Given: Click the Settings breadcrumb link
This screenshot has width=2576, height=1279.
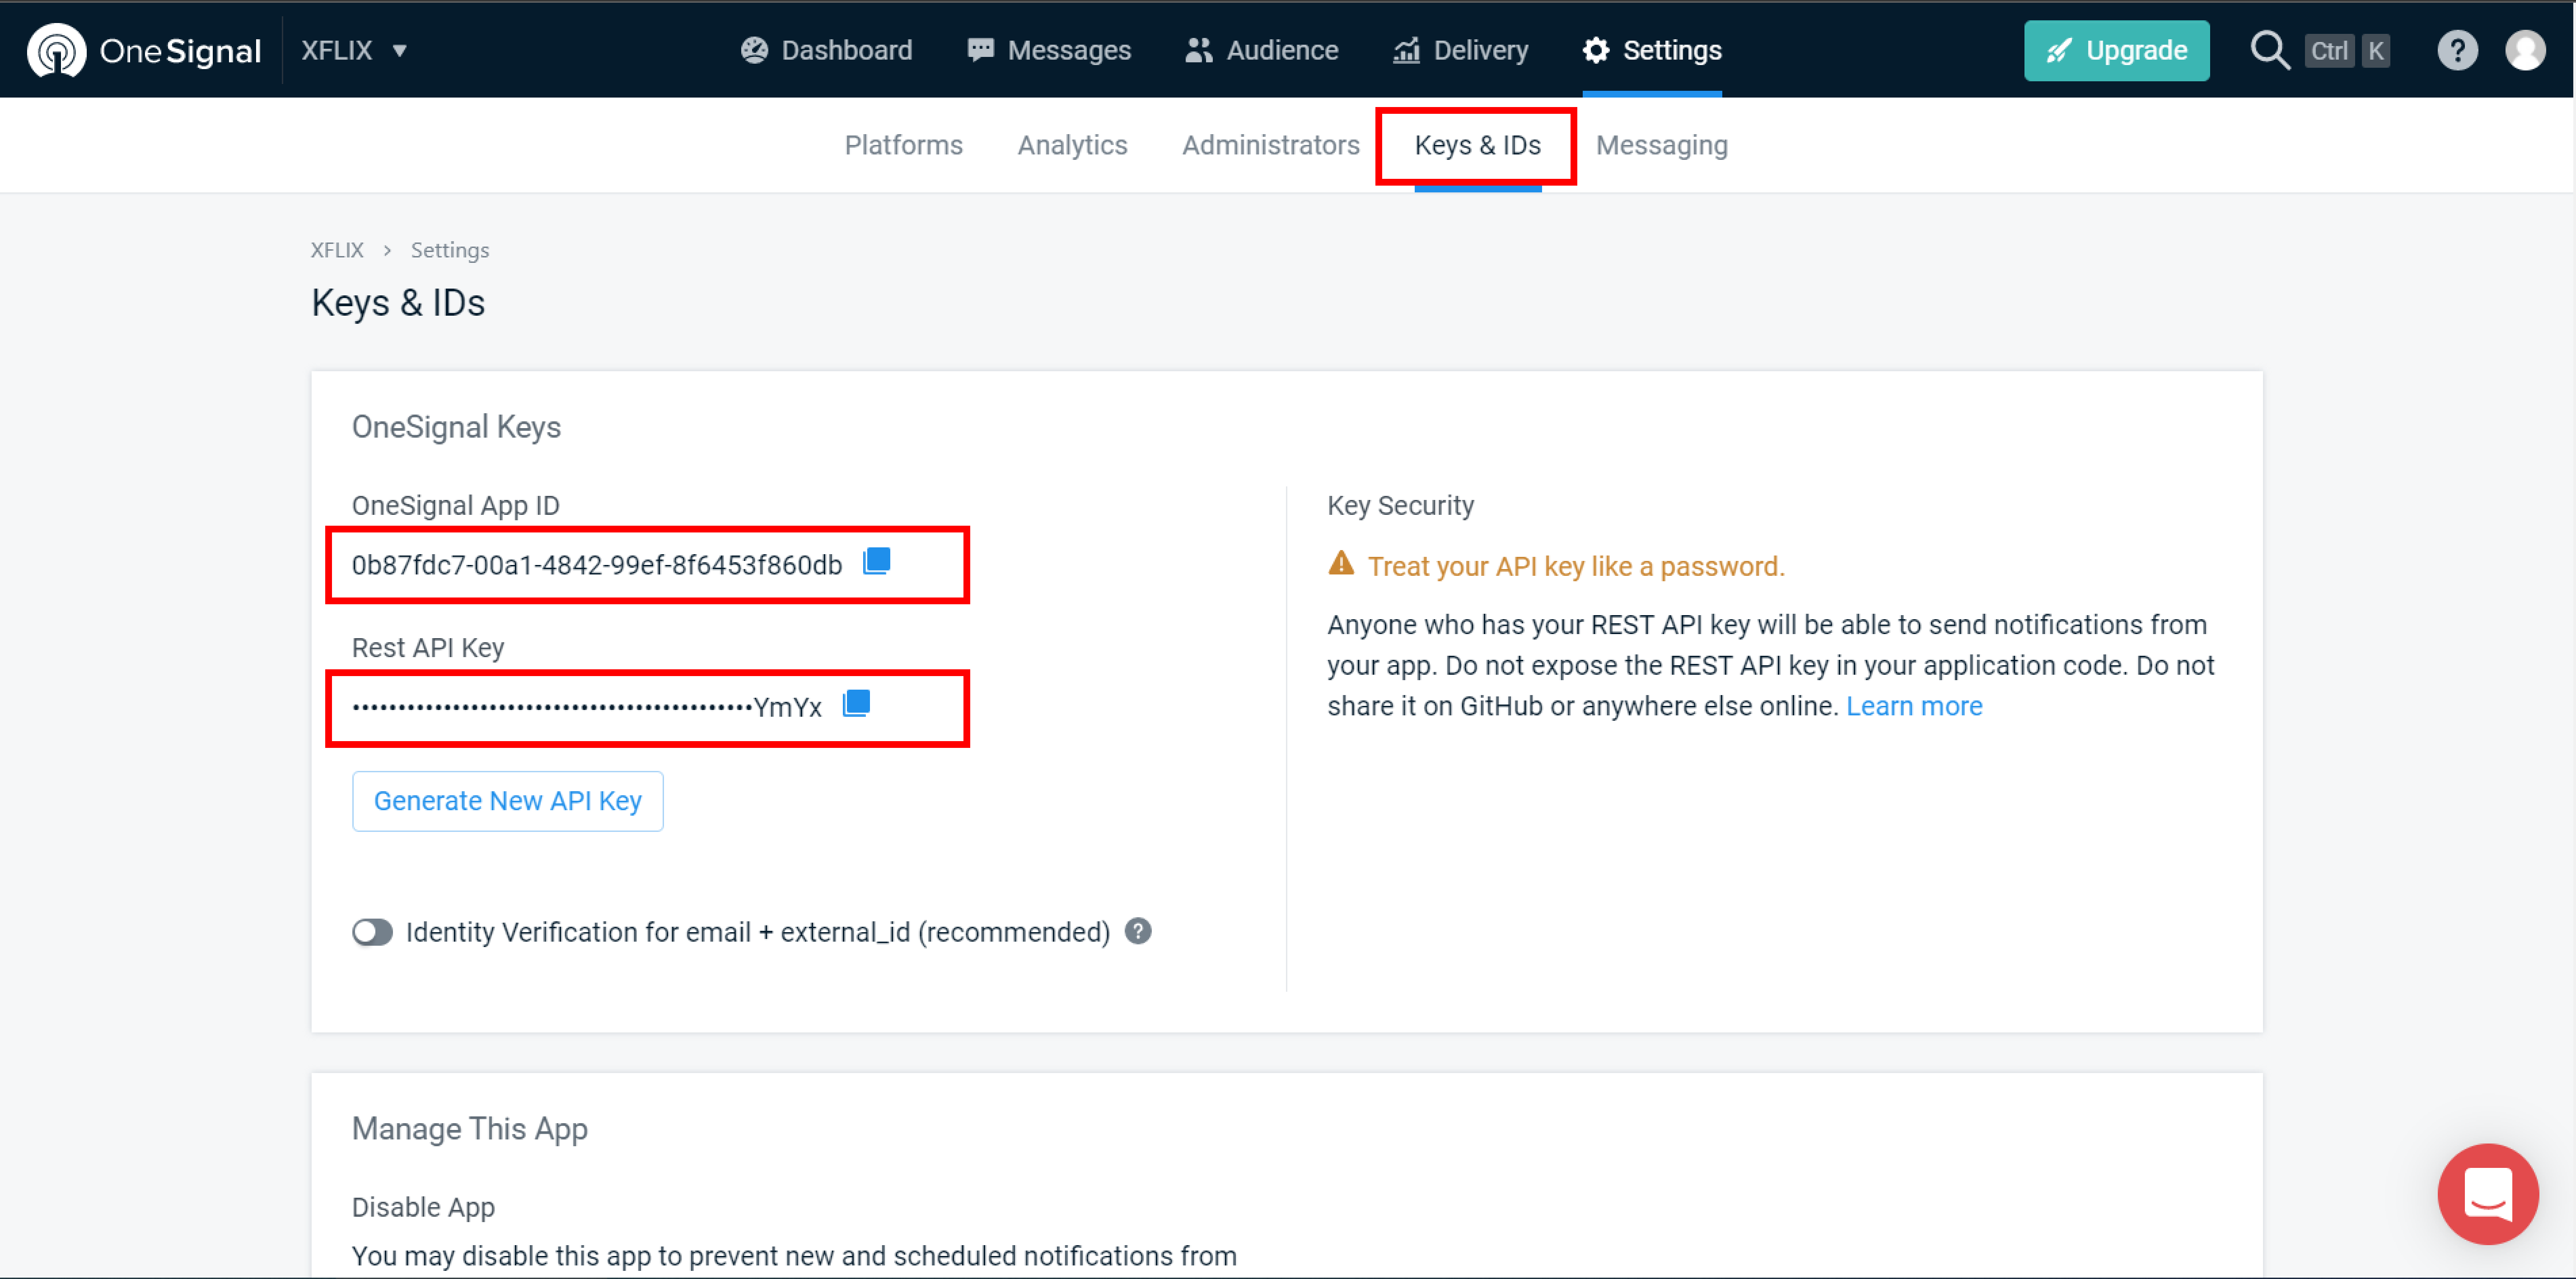Looking at the screenshot, I should [450, 250].
